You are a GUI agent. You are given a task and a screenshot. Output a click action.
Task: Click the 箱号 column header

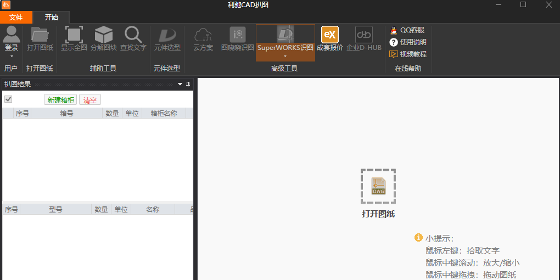pos(67,114)
